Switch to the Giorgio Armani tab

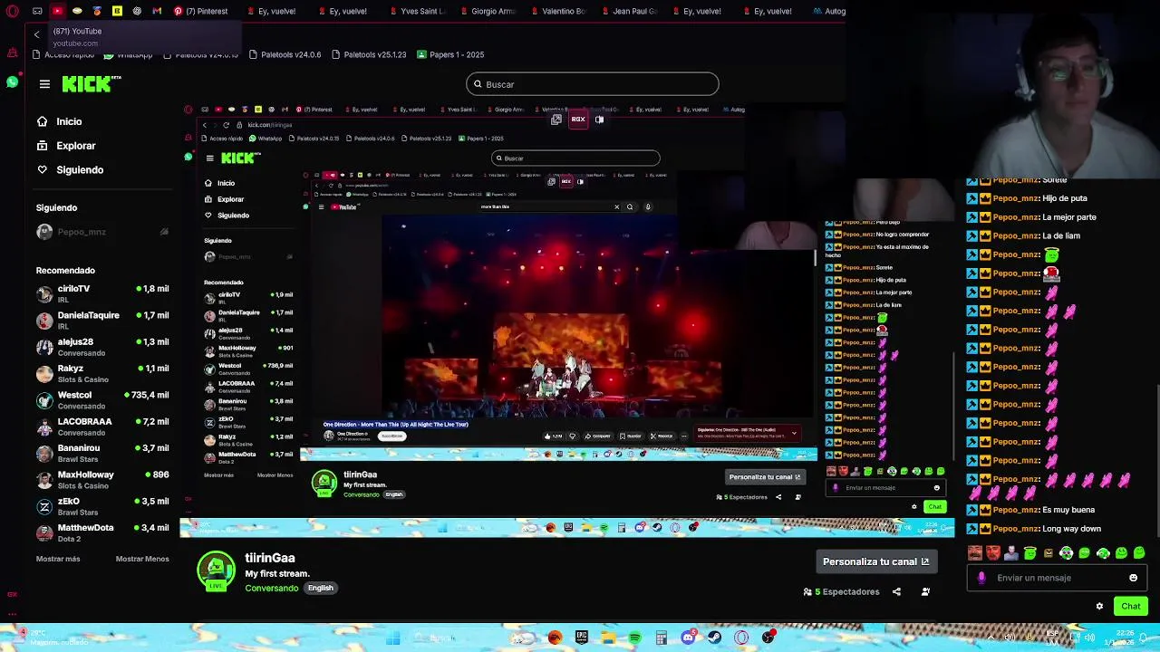point(488,11)
